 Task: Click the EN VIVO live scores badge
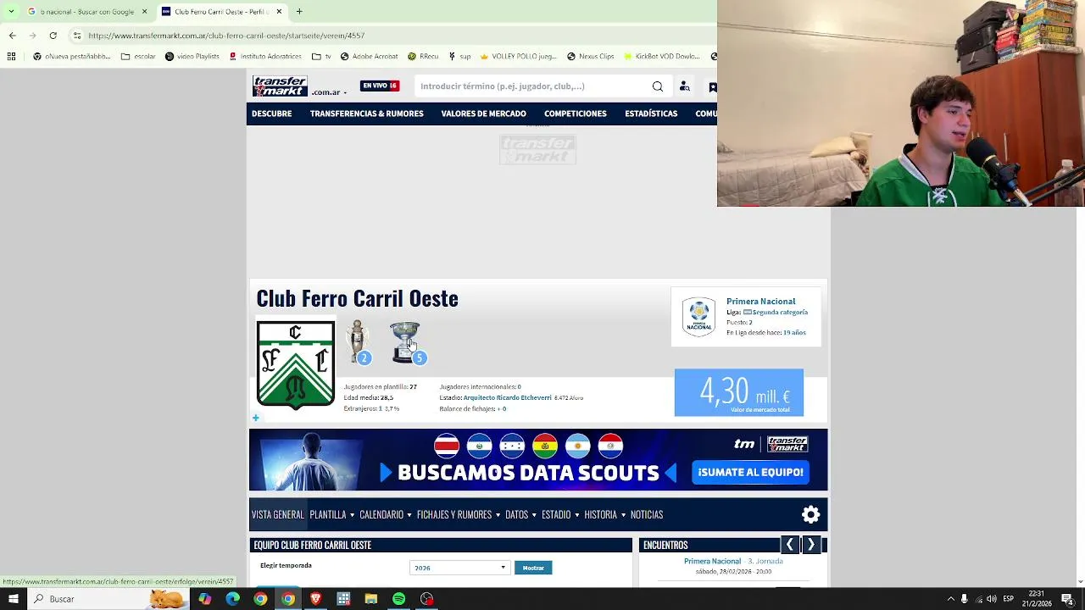click(380, 86)
